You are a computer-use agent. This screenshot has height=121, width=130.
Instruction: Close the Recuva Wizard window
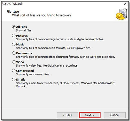click(125, 4)
